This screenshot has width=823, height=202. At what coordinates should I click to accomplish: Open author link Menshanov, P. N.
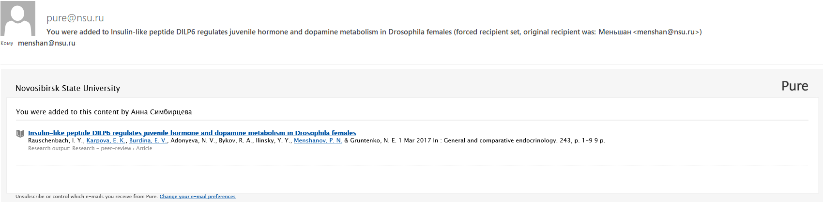click(x=318, y=140)
